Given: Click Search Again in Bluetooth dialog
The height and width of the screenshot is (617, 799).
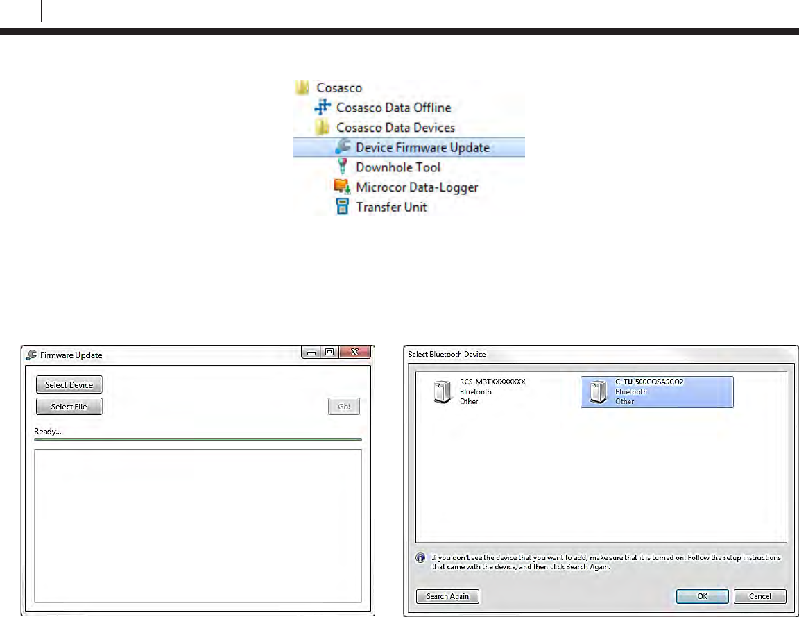Looking at the screenshot, I should click(447, 596).
